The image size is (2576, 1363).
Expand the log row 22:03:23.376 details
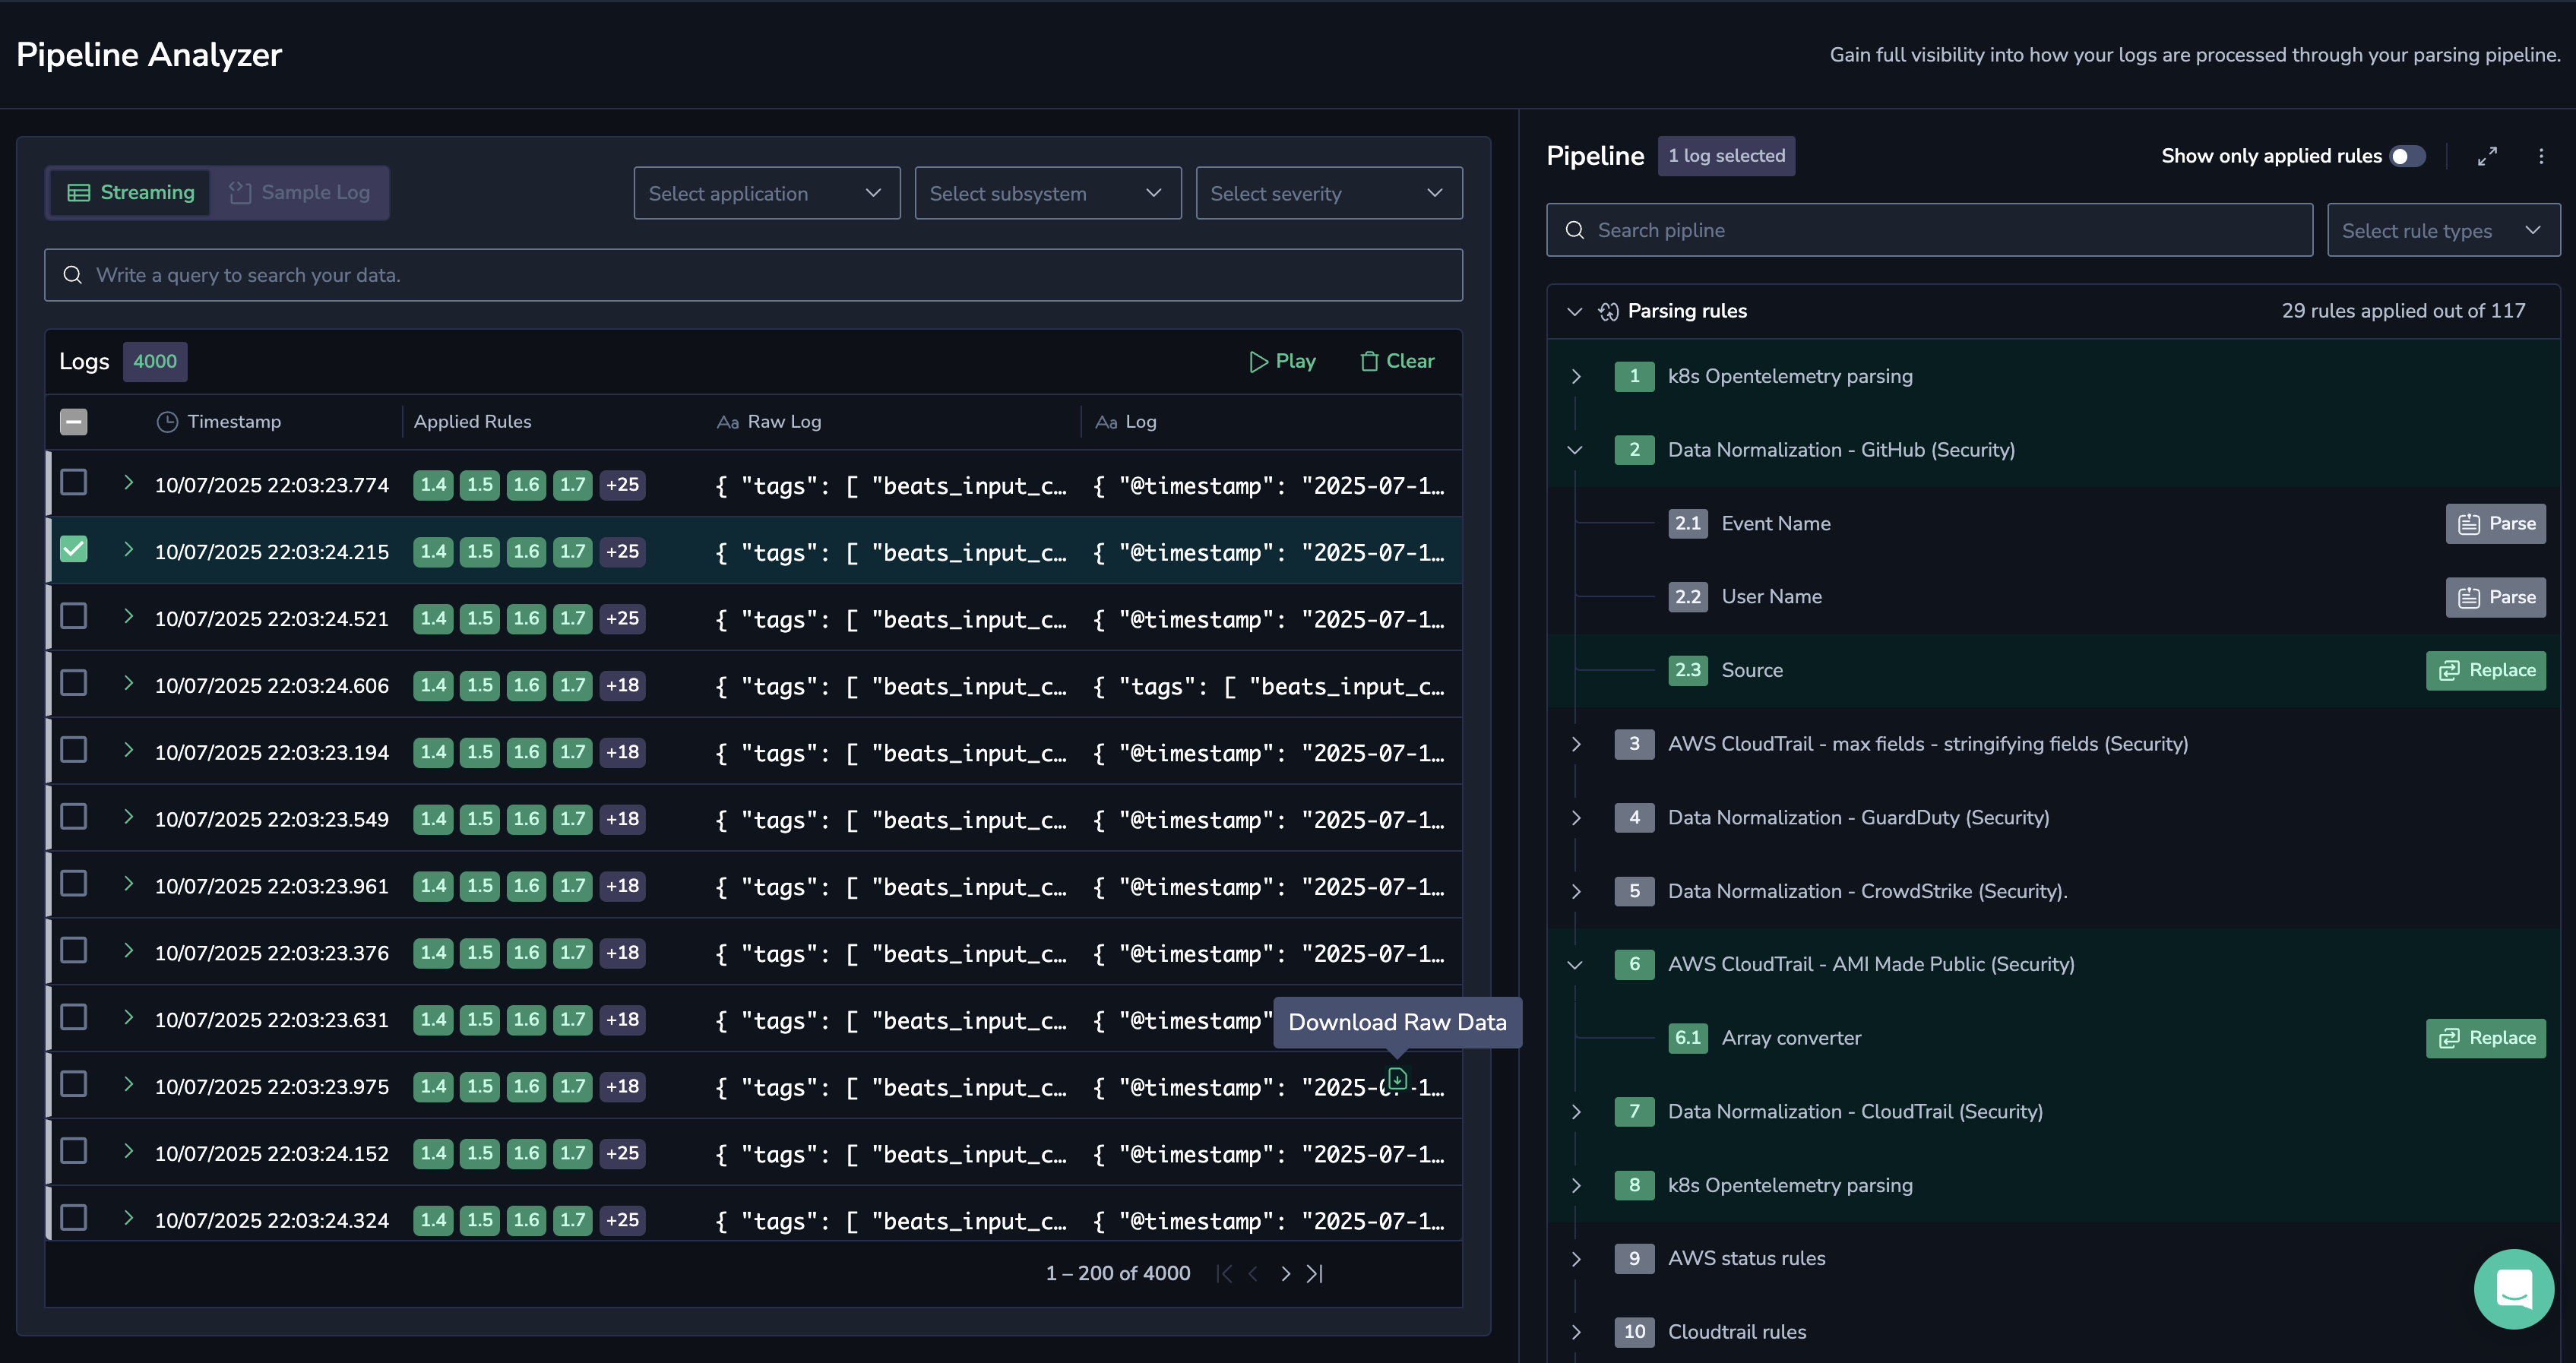(128, 950)
